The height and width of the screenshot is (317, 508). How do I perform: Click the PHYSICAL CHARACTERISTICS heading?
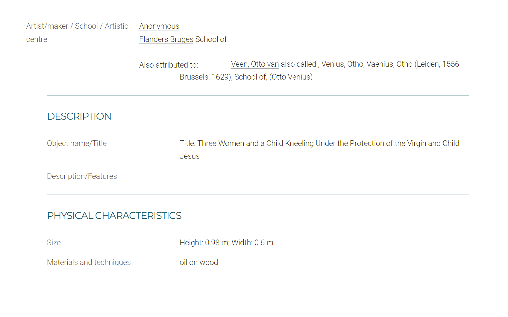coord(114,216)
